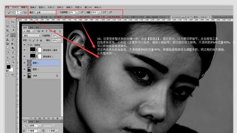
Task: Open layer opacity 100% arrow
Action: pos(59,36)
